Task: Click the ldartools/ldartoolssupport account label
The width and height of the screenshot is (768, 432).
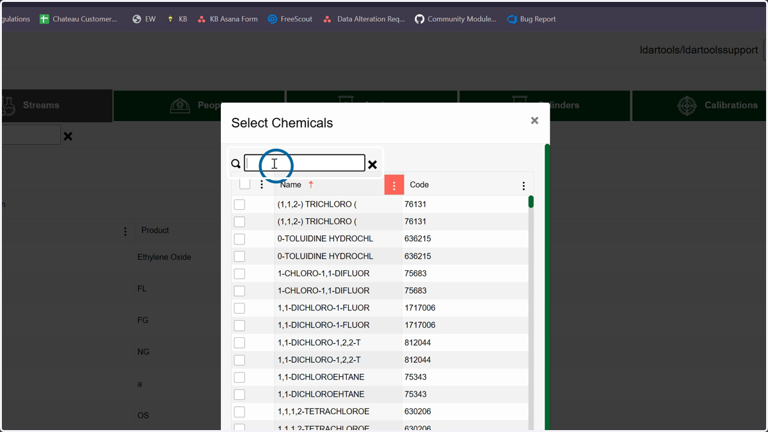Action: click(699, 50)
